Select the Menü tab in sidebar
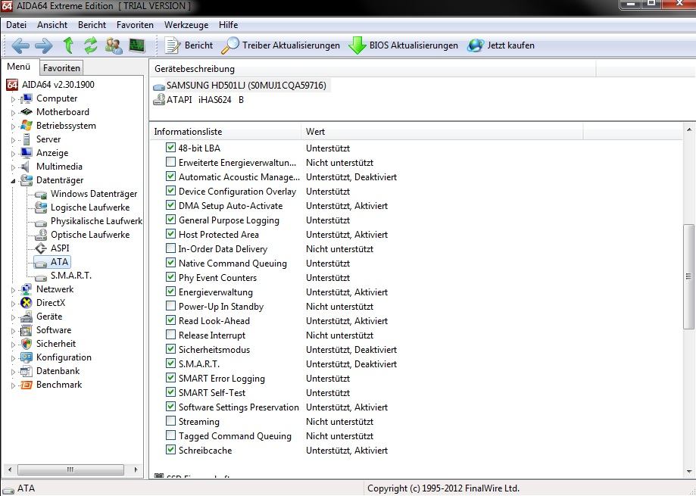Image resolution: width=696 pixels, height=496 pixels. coord(19,67)
